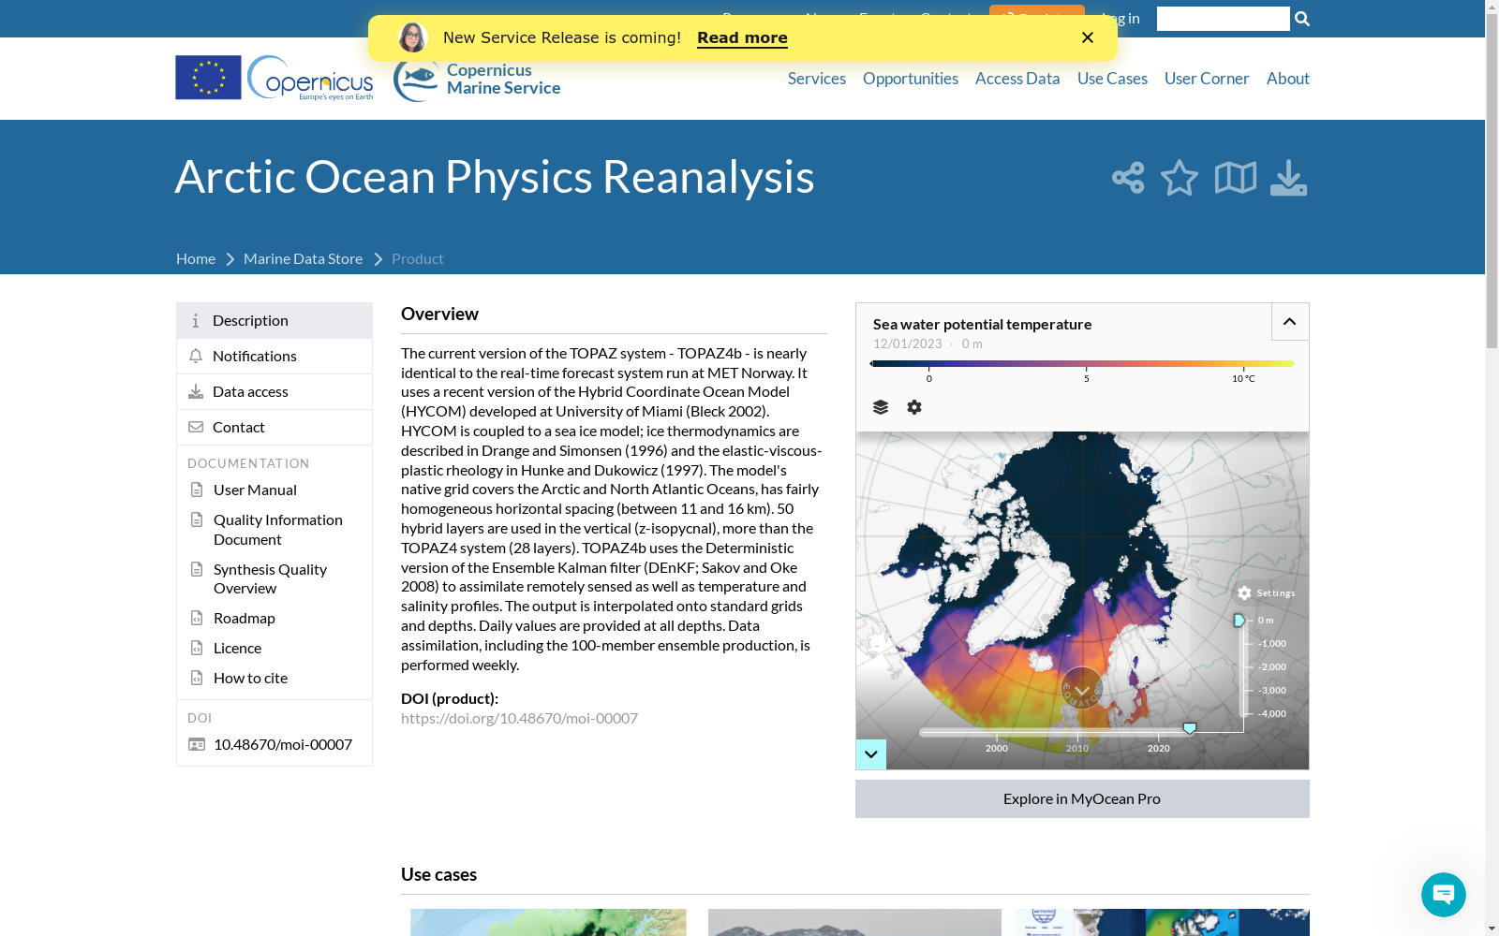Open the About menu
Image resolution: width=1499 pixels, height=936 pixels.
[x=1288, y=79]
